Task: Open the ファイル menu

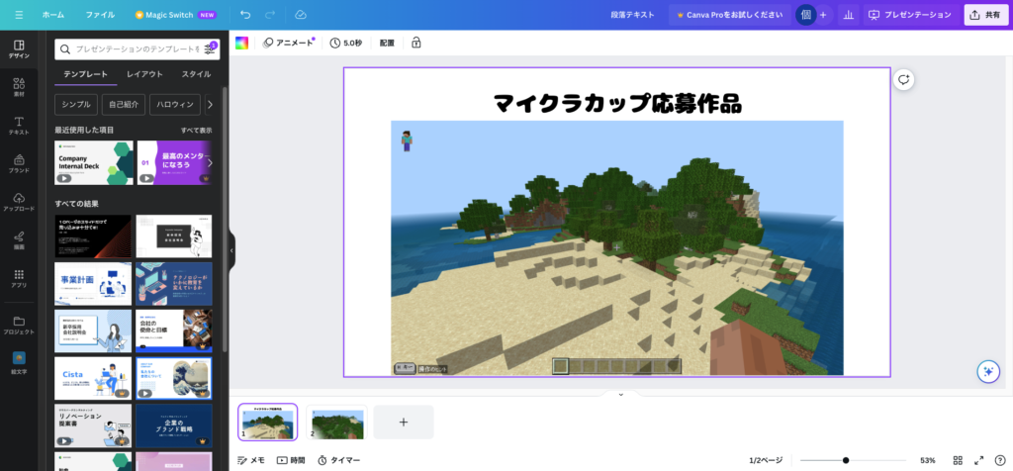Action: tap(100, 15)
